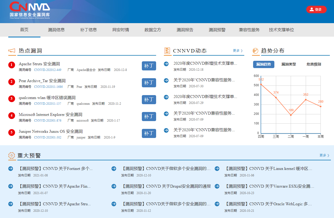Click the chart icon beside 趋势分布
This screenshot has width=334, height=218.
coord(255,51)
